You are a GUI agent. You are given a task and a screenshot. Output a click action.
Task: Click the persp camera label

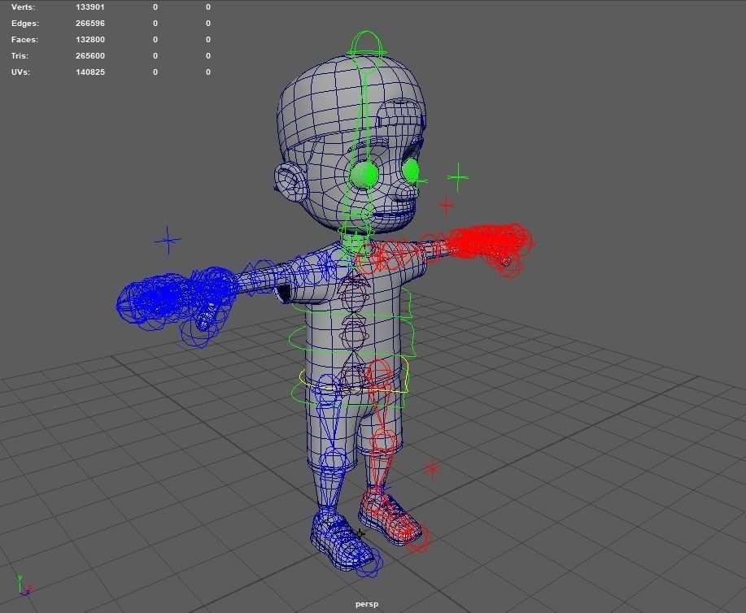[x=367, y=604]
